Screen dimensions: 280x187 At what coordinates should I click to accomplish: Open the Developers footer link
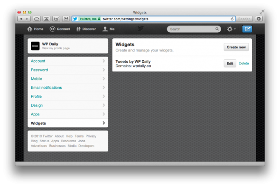click(x=86, y=146)
